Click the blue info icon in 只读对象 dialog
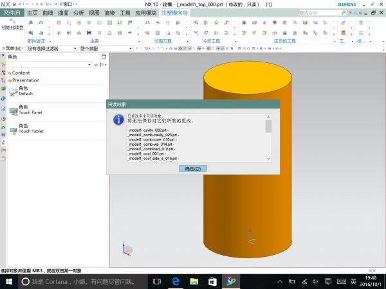This screenshot has width=386, height=289. point(118,119)
